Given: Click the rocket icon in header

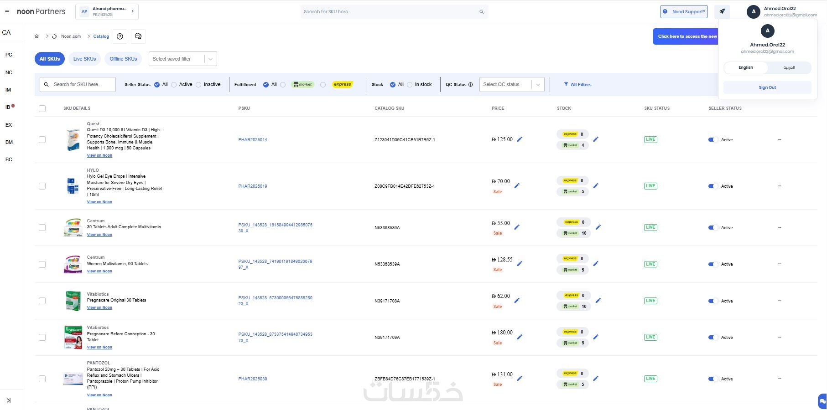Looking at the screenshot, I should pos(722,11).
